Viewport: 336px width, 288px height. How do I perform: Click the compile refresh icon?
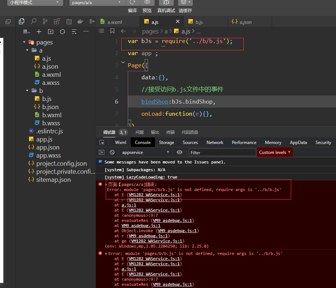[x=133, y=2]
